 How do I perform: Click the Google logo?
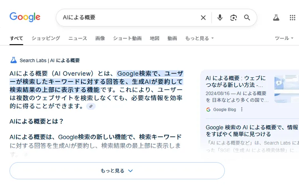(25, 17)
